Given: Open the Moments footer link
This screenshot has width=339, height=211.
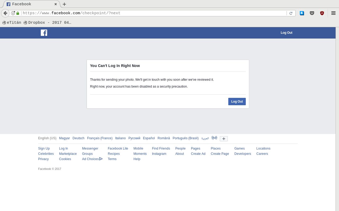Looking at the screenshot, I should tap(140, 154).
